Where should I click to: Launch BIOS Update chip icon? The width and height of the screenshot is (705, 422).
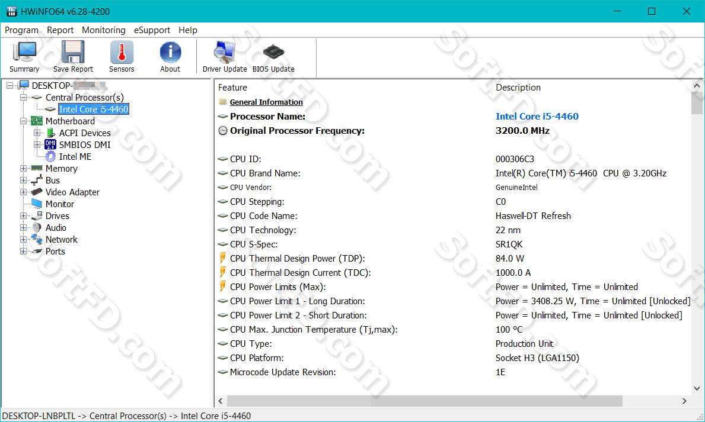tap(273, 52)
